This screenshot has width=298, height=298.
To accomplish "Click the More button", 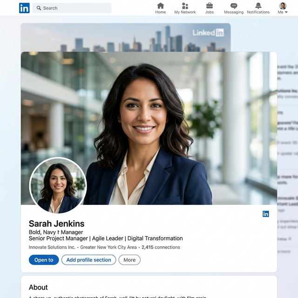I will [129, 260].
